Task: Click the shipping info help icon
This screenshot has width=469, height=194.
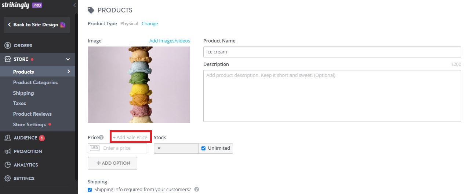Action: (197, 190)
